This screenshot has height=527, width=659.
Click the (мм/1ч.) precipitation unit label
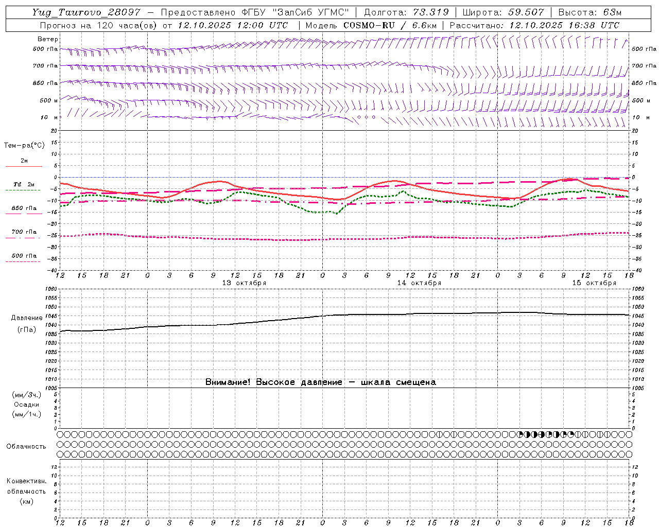[27, 414]
